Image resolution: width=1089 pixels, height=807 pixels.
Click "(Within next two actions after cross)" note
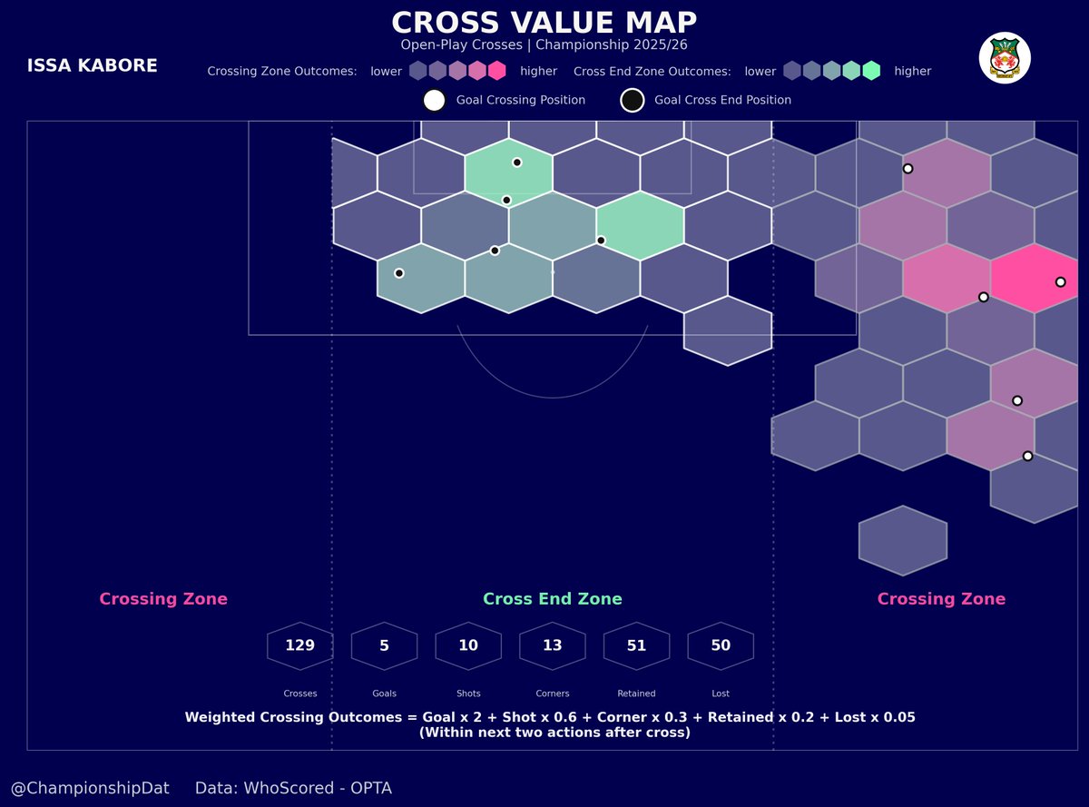coord(554,733)
